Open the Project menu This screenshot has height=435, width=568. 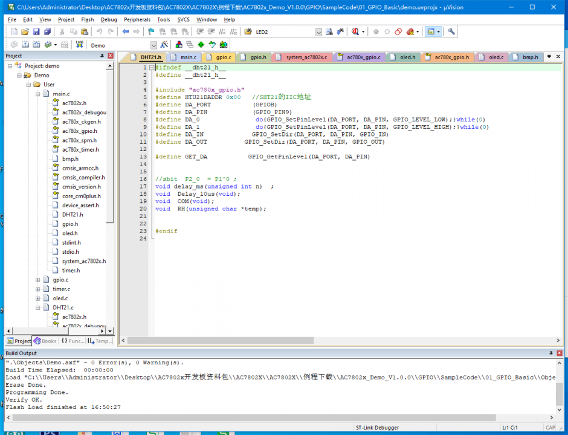(x=66, y=19)
